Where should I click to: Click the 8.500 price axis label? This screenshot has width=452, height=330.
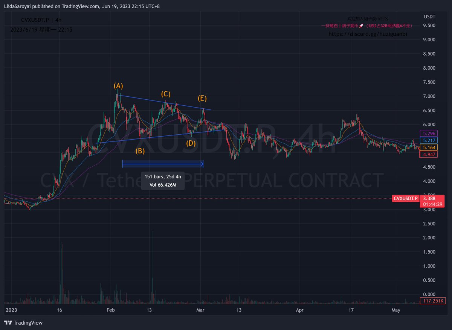point(429,54)
